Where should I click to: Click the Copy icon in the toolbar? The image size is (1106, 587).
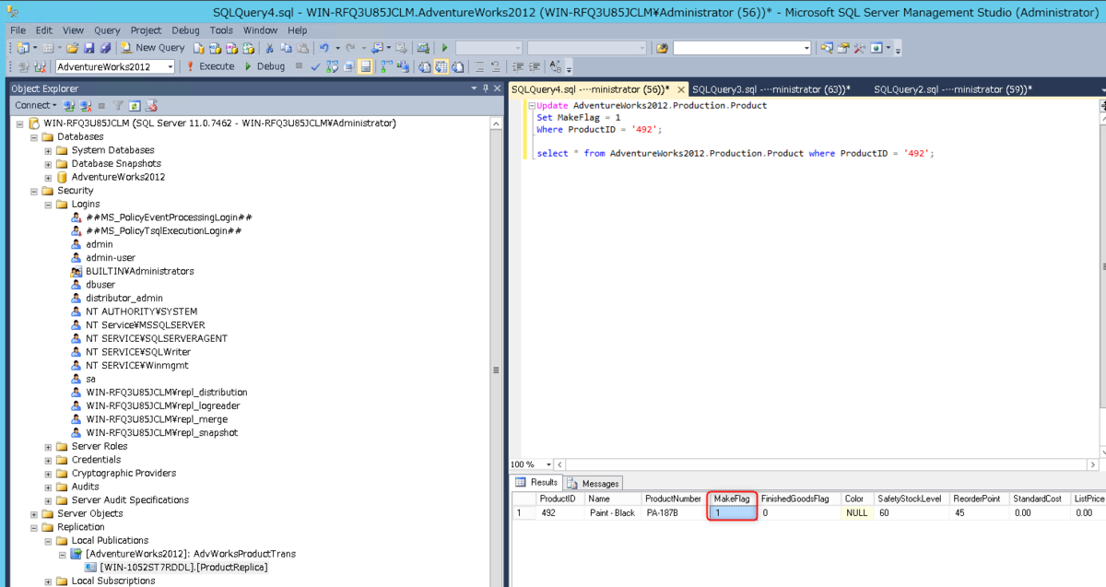pos(286,48)
